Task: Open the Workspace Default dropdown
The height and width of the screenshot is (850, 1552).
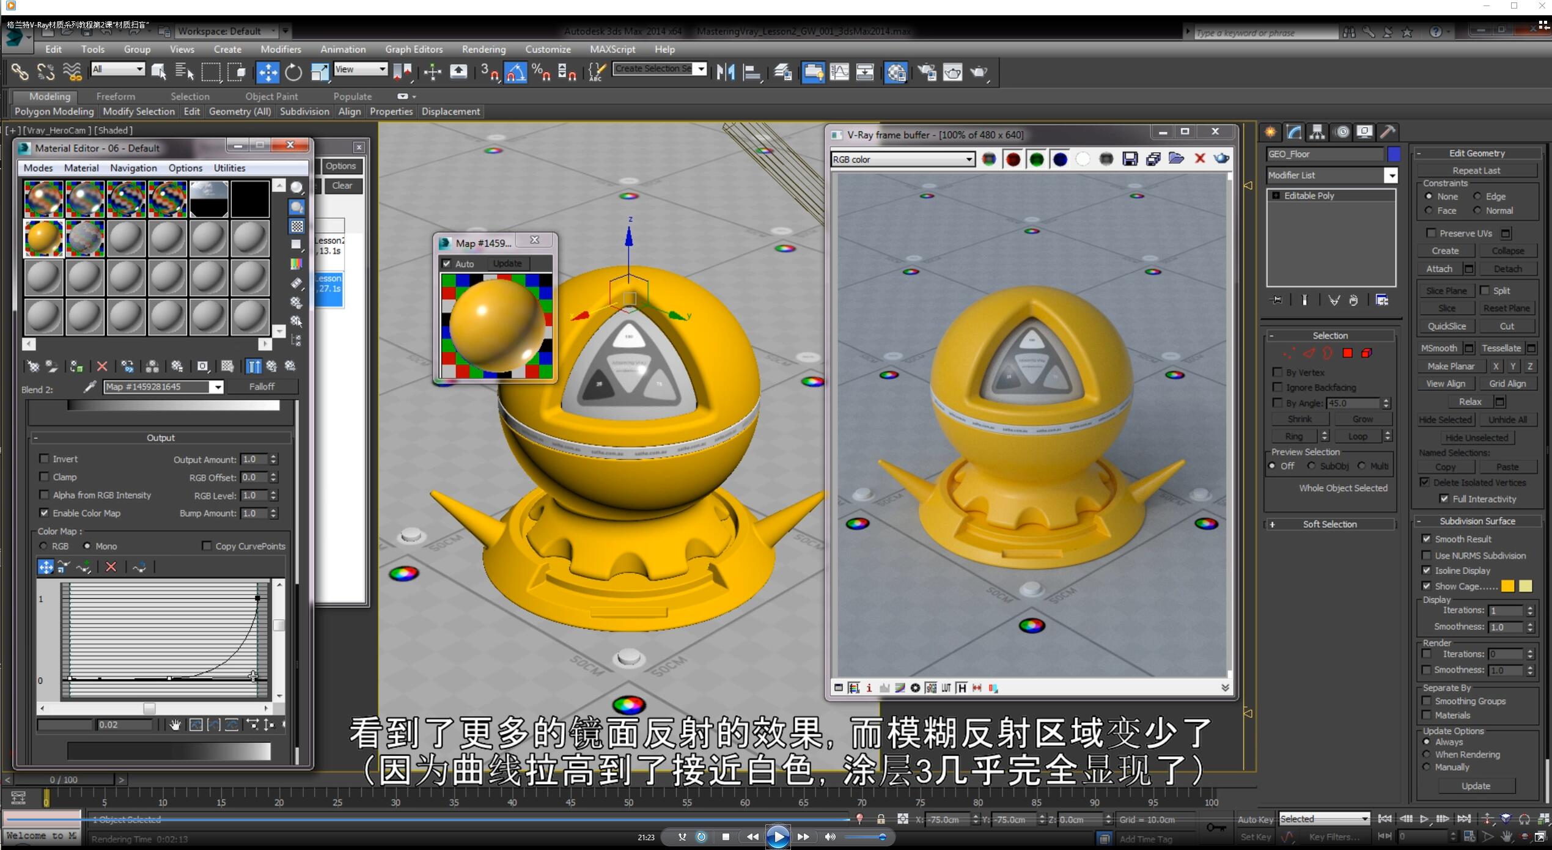Action: click(x=274, y=31)
